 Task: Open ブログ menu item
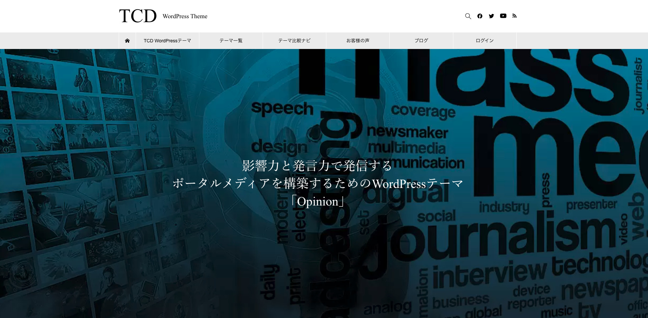point(421,41)
